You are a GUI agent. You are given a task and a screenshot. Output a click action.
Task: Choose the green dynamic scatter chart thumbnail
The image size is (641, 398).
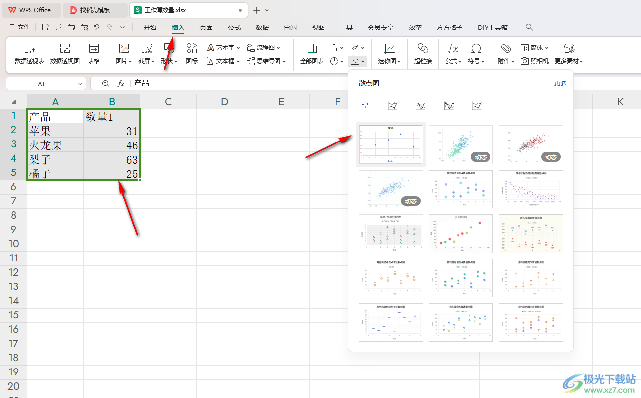tap(461, 144)
